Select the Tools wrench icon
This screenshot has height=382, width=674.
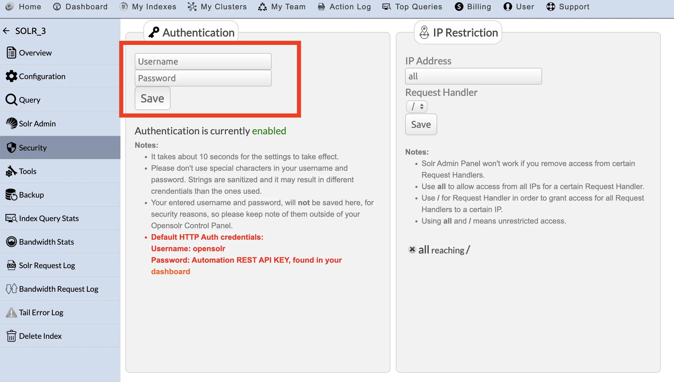tap(11, 171)
